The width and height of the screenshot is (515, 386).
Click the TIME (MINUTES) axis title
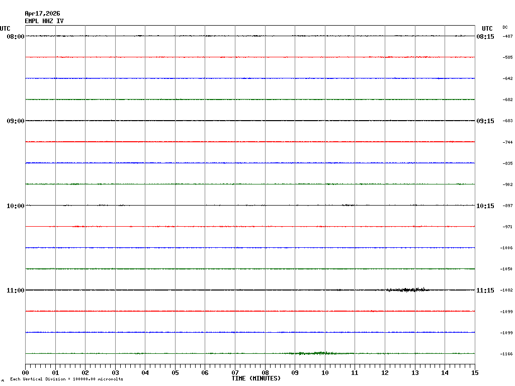click(256, 378)
